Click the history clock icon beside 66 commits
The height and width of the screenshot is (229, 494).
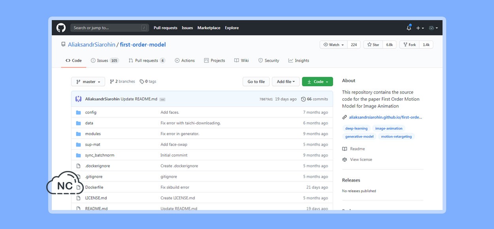point(303,99)
